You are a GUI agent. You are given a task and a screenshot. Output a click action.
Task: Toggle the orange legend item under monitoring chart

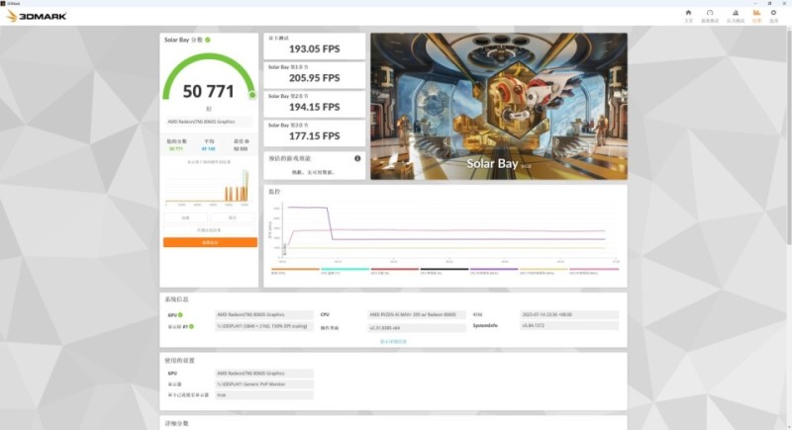[x=294, y=270]
